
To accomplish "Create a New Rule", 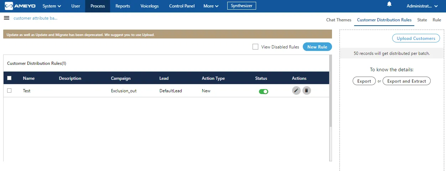I will (317, 47).
